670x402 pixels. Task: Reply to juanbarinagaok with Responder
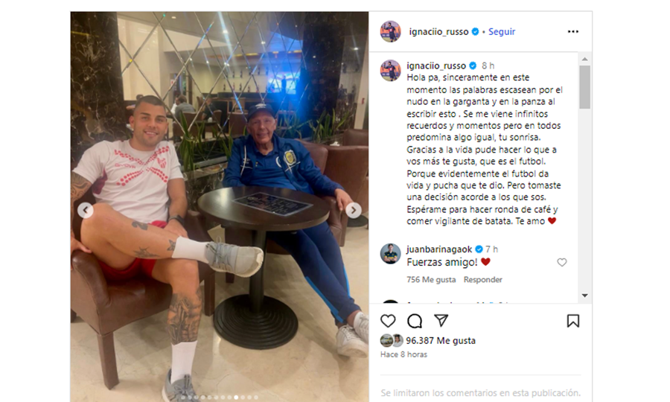pos(483,279)
